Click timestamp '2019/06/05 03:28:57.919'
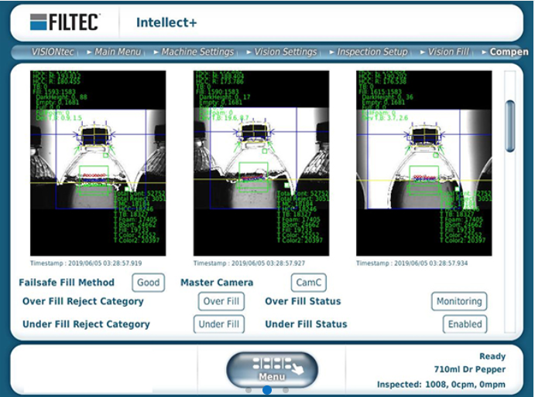The height and width of the screenshot is (397, 535). [x=105, y=263]
